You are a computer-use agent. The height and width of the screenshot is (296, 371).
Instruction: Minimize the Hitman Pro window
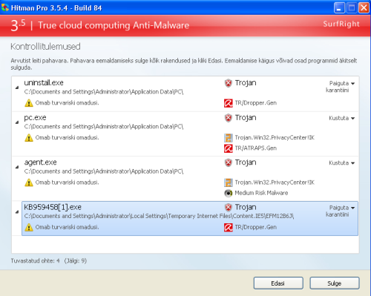(x=339, y=8)
